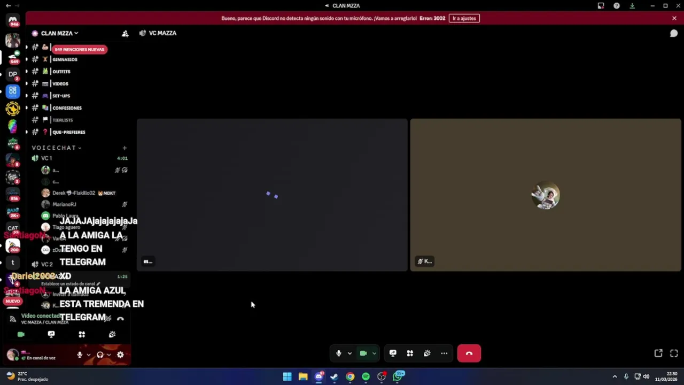Open the 549 menciones nuevas pill
The image size is (684, 385).
click(80, 49)
